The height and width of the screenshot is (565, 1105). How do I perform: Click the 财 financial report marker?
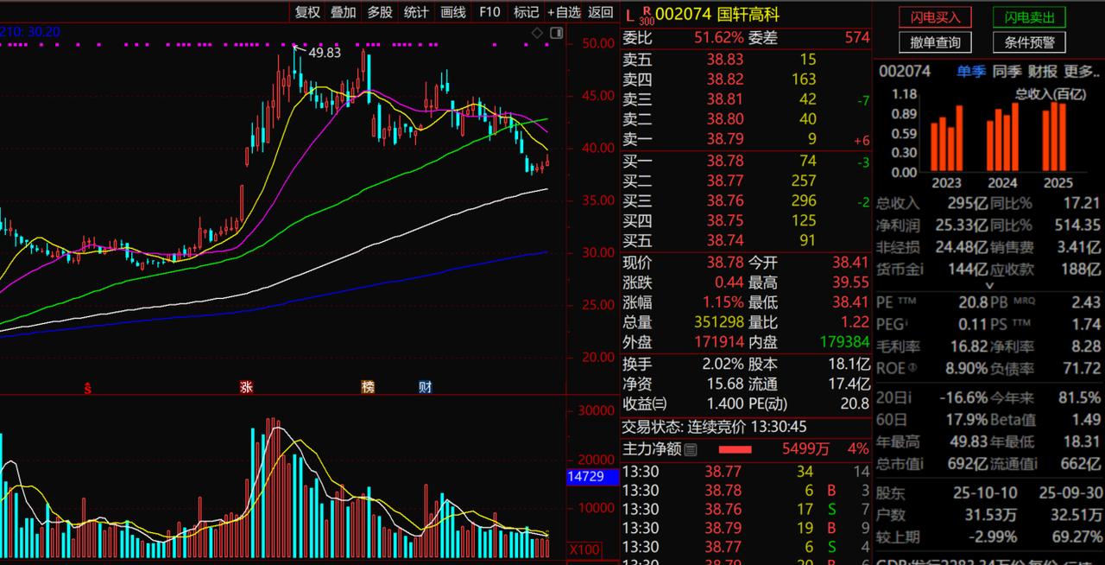coord(425,388)
